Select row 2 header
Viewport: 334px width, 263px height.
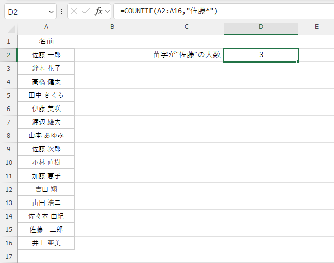(9, 55)
